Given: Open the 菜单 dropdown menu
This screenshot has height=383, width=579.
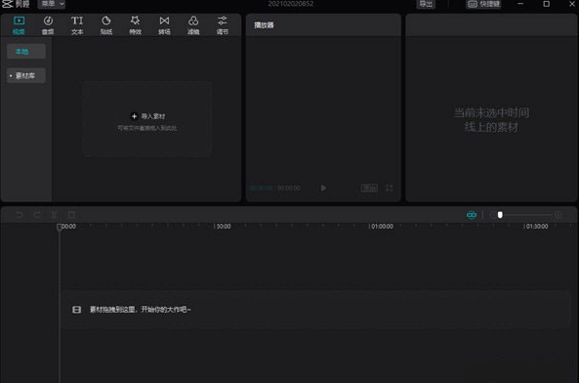Looking at the screenshot, I should point(52,4).
